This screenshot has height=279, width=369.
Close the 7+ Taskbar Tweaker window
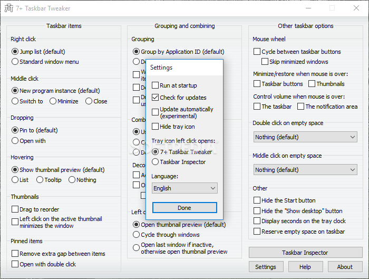pyautogui.click(x=356, y=8)
